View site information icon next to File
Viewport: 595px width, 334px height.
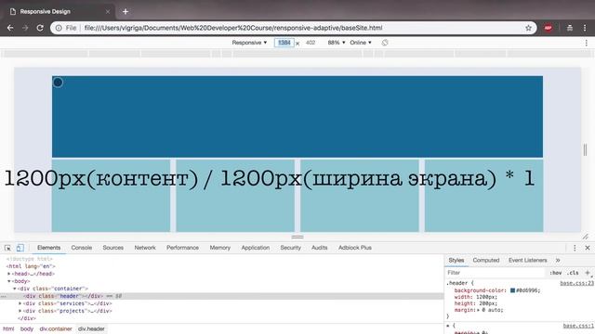59,28
